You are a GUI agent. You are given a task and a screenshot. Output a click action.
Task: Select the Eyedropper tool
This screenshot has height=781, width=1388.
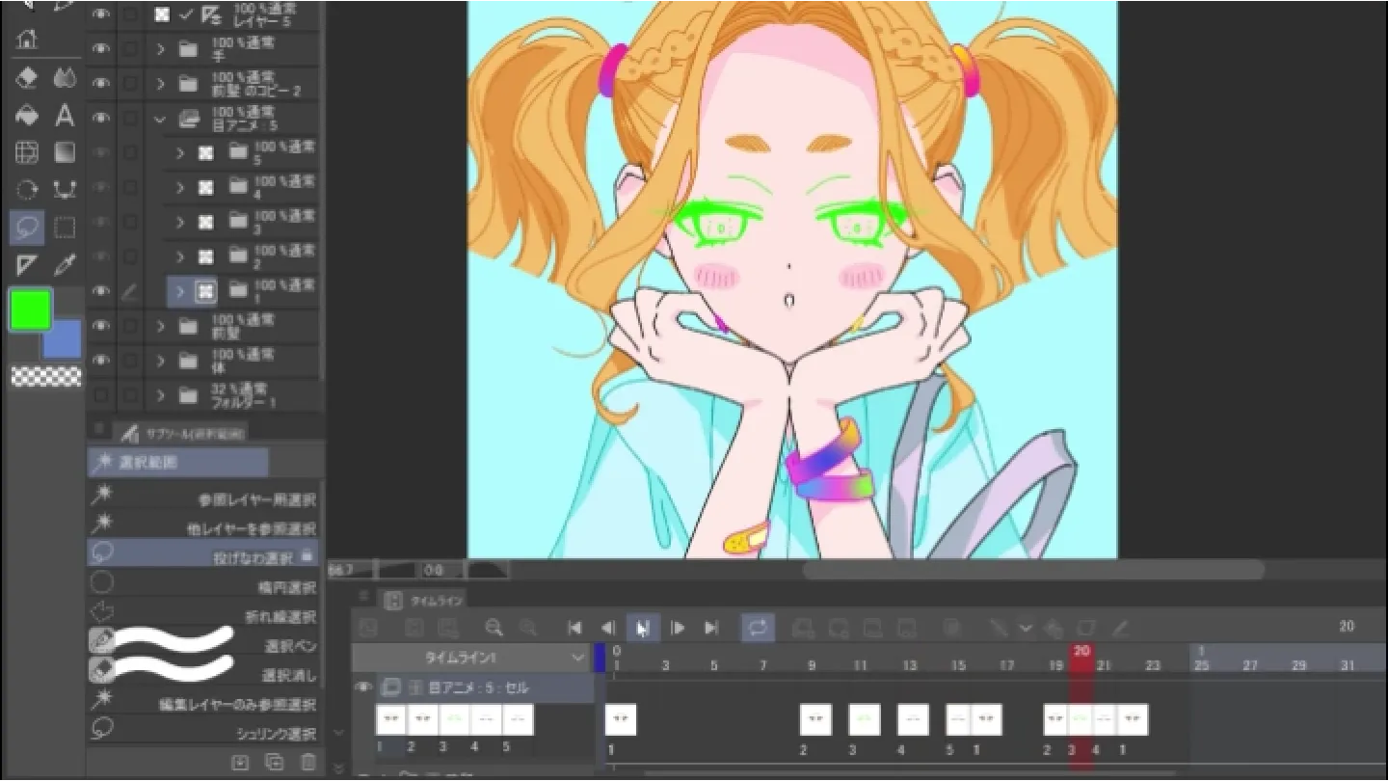click(x=65, y=264)
